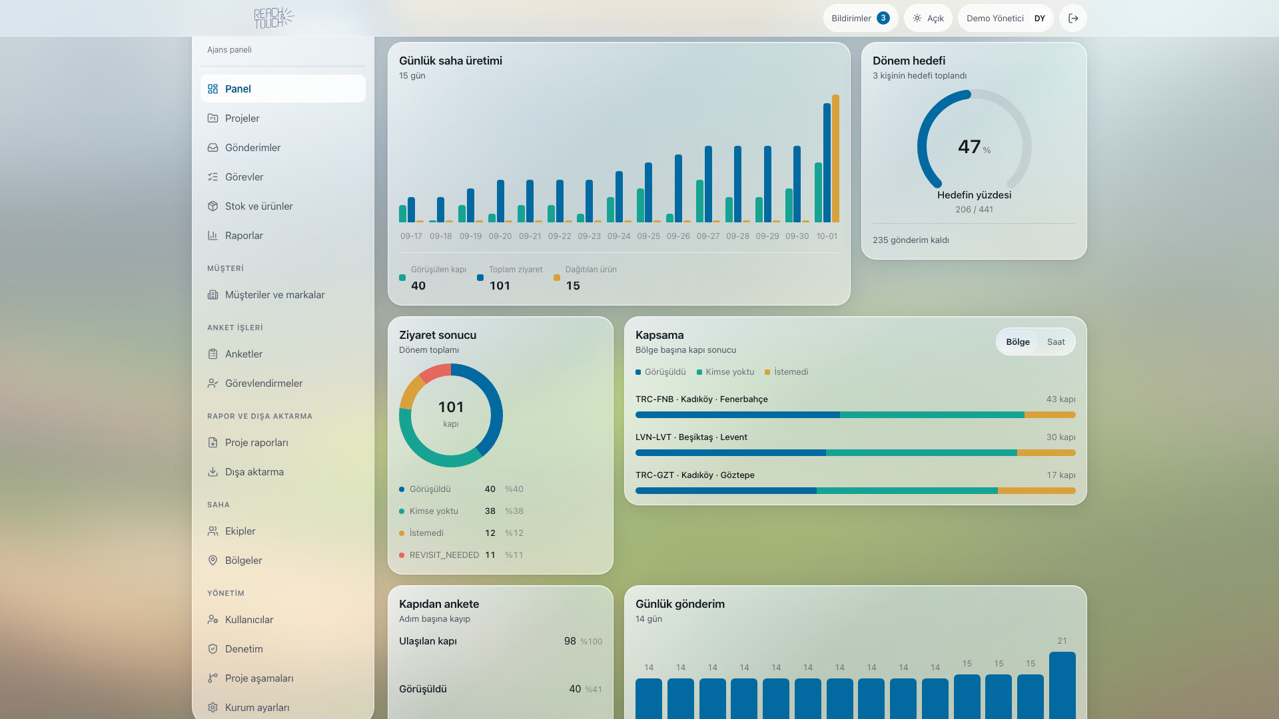The width and height of the screenshot is (1279, 719).
Task: Click the Ziyaret sonucu donut chart
Action: point(451,415)
